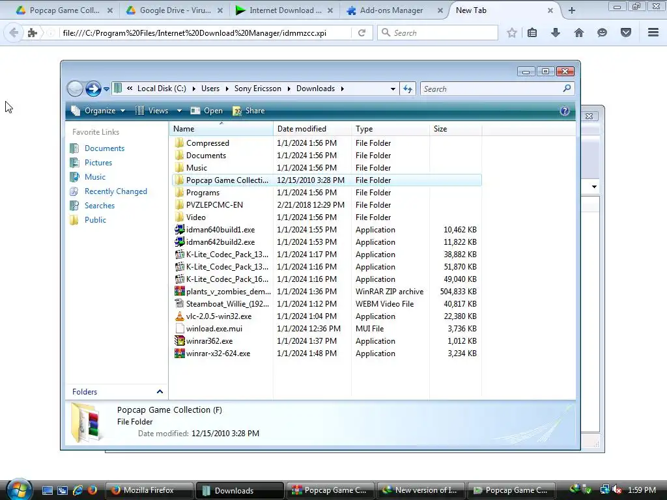Open Views dropdown arrow
Screen dimensions: 667x500
(x=179, y=111)
